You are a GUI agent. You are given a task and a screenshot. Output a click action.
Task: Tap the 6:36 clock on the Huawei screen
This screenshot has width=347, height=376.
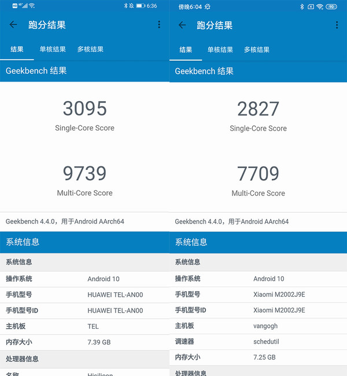point(152,6)
